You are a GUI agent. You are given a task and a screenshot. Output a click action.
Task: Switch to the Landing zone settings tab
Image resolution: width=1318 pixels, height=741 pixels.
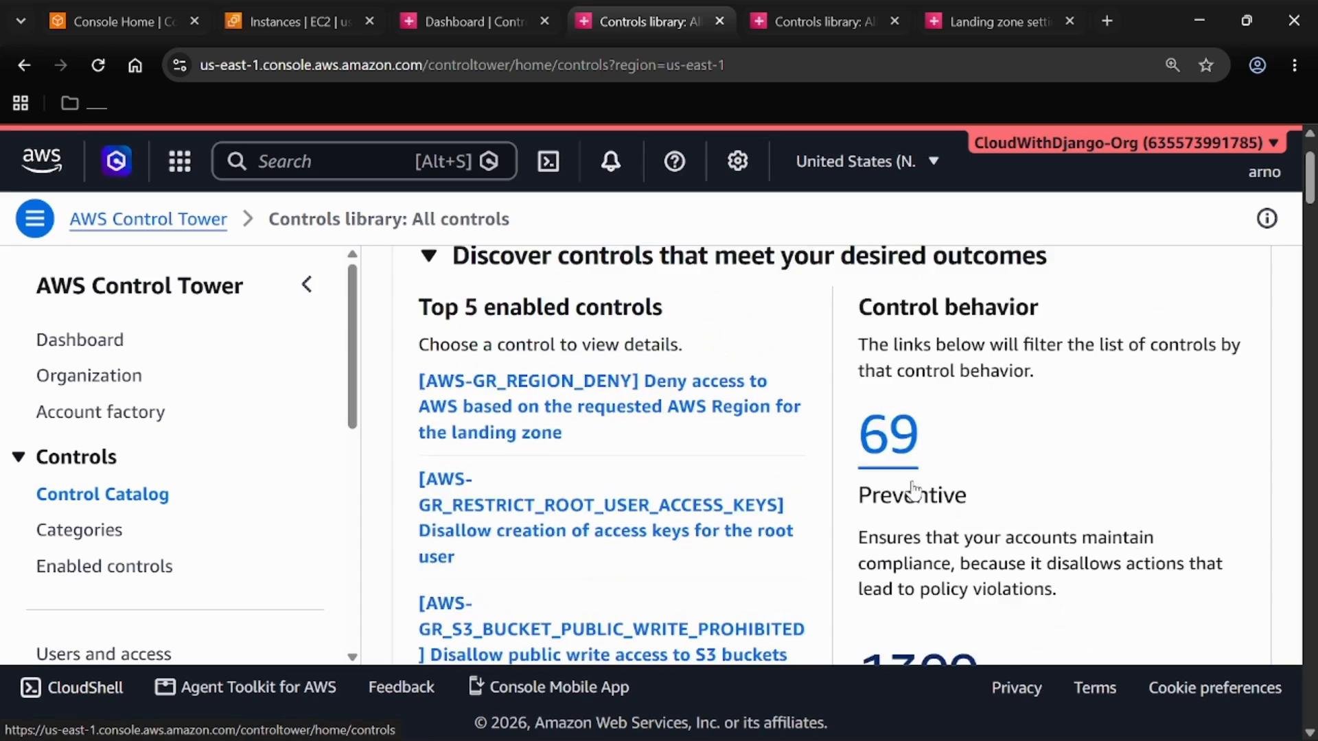point(999,21)
